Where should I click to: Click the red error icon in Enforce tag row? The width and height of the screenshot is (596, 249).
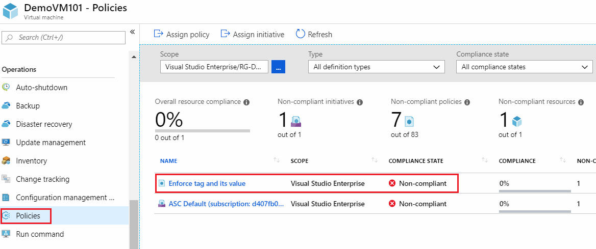tap(392, 183)
